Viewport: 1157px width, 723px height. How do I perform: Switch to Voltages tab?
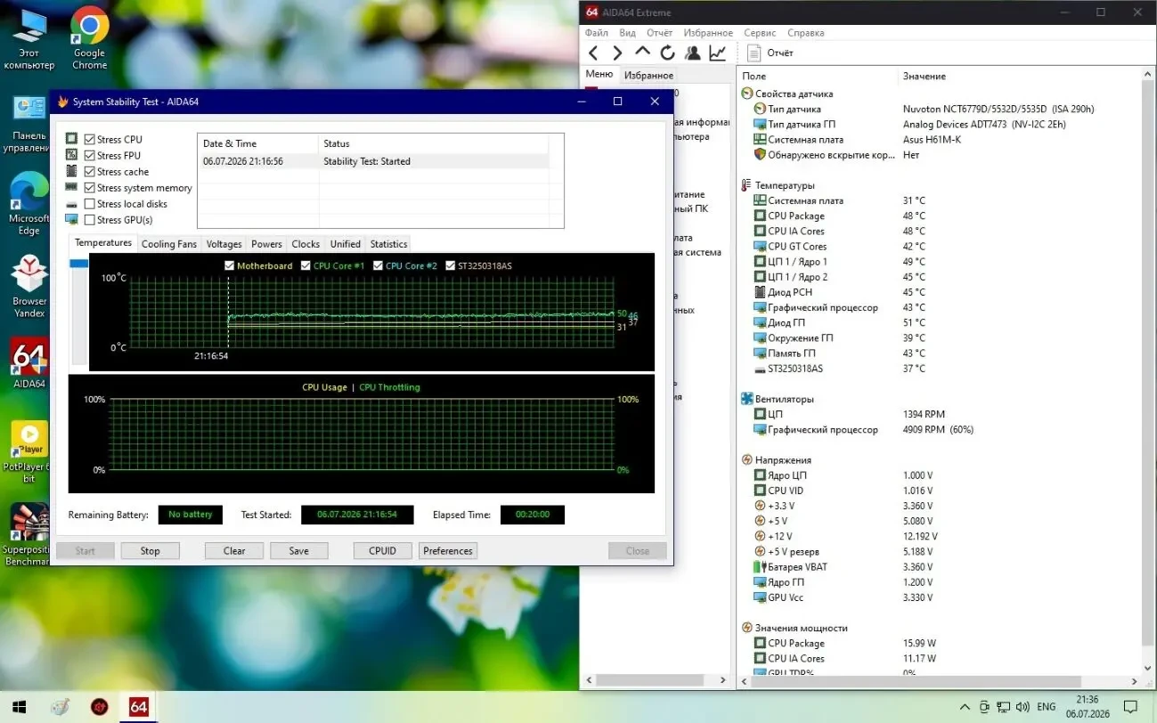pyautogui.click(x=224, y=244)
